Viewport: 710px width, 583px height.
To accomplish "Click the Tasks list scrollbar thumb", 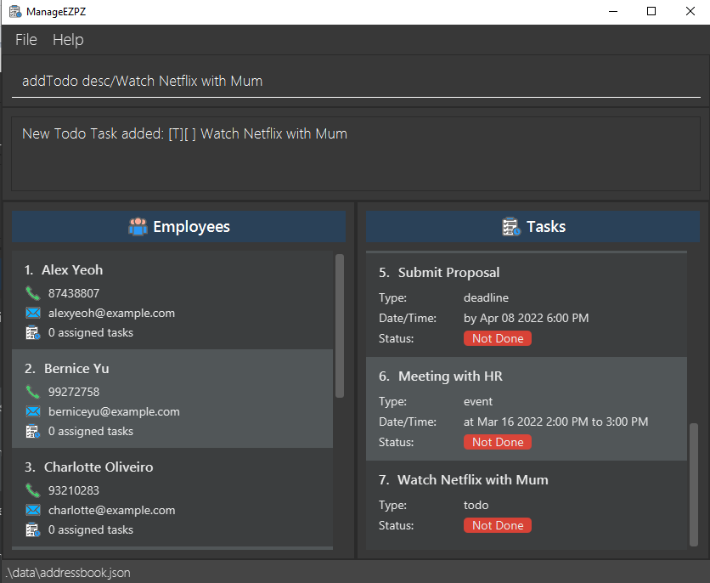I will 694,484.
